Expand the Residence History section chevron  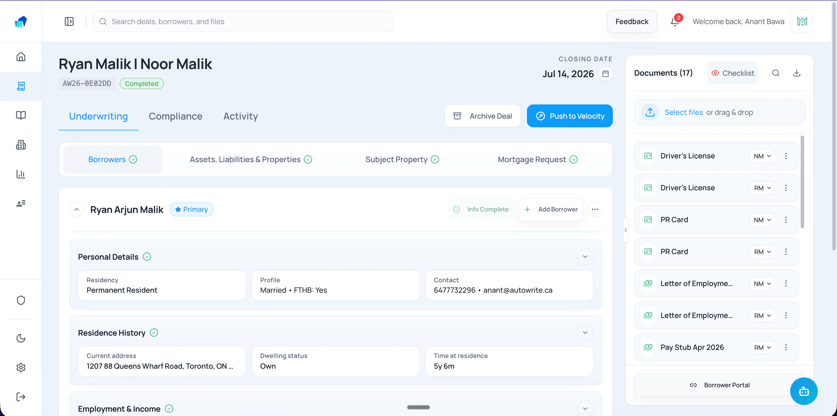click(585, 333)
